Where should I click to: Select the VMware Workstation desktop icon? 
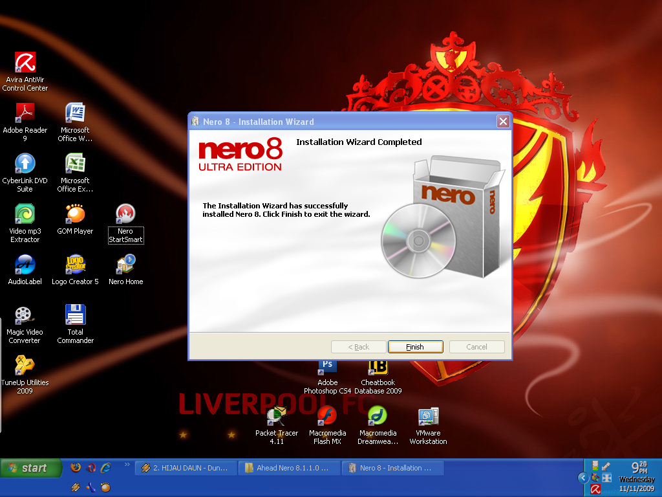coord(428,425)
